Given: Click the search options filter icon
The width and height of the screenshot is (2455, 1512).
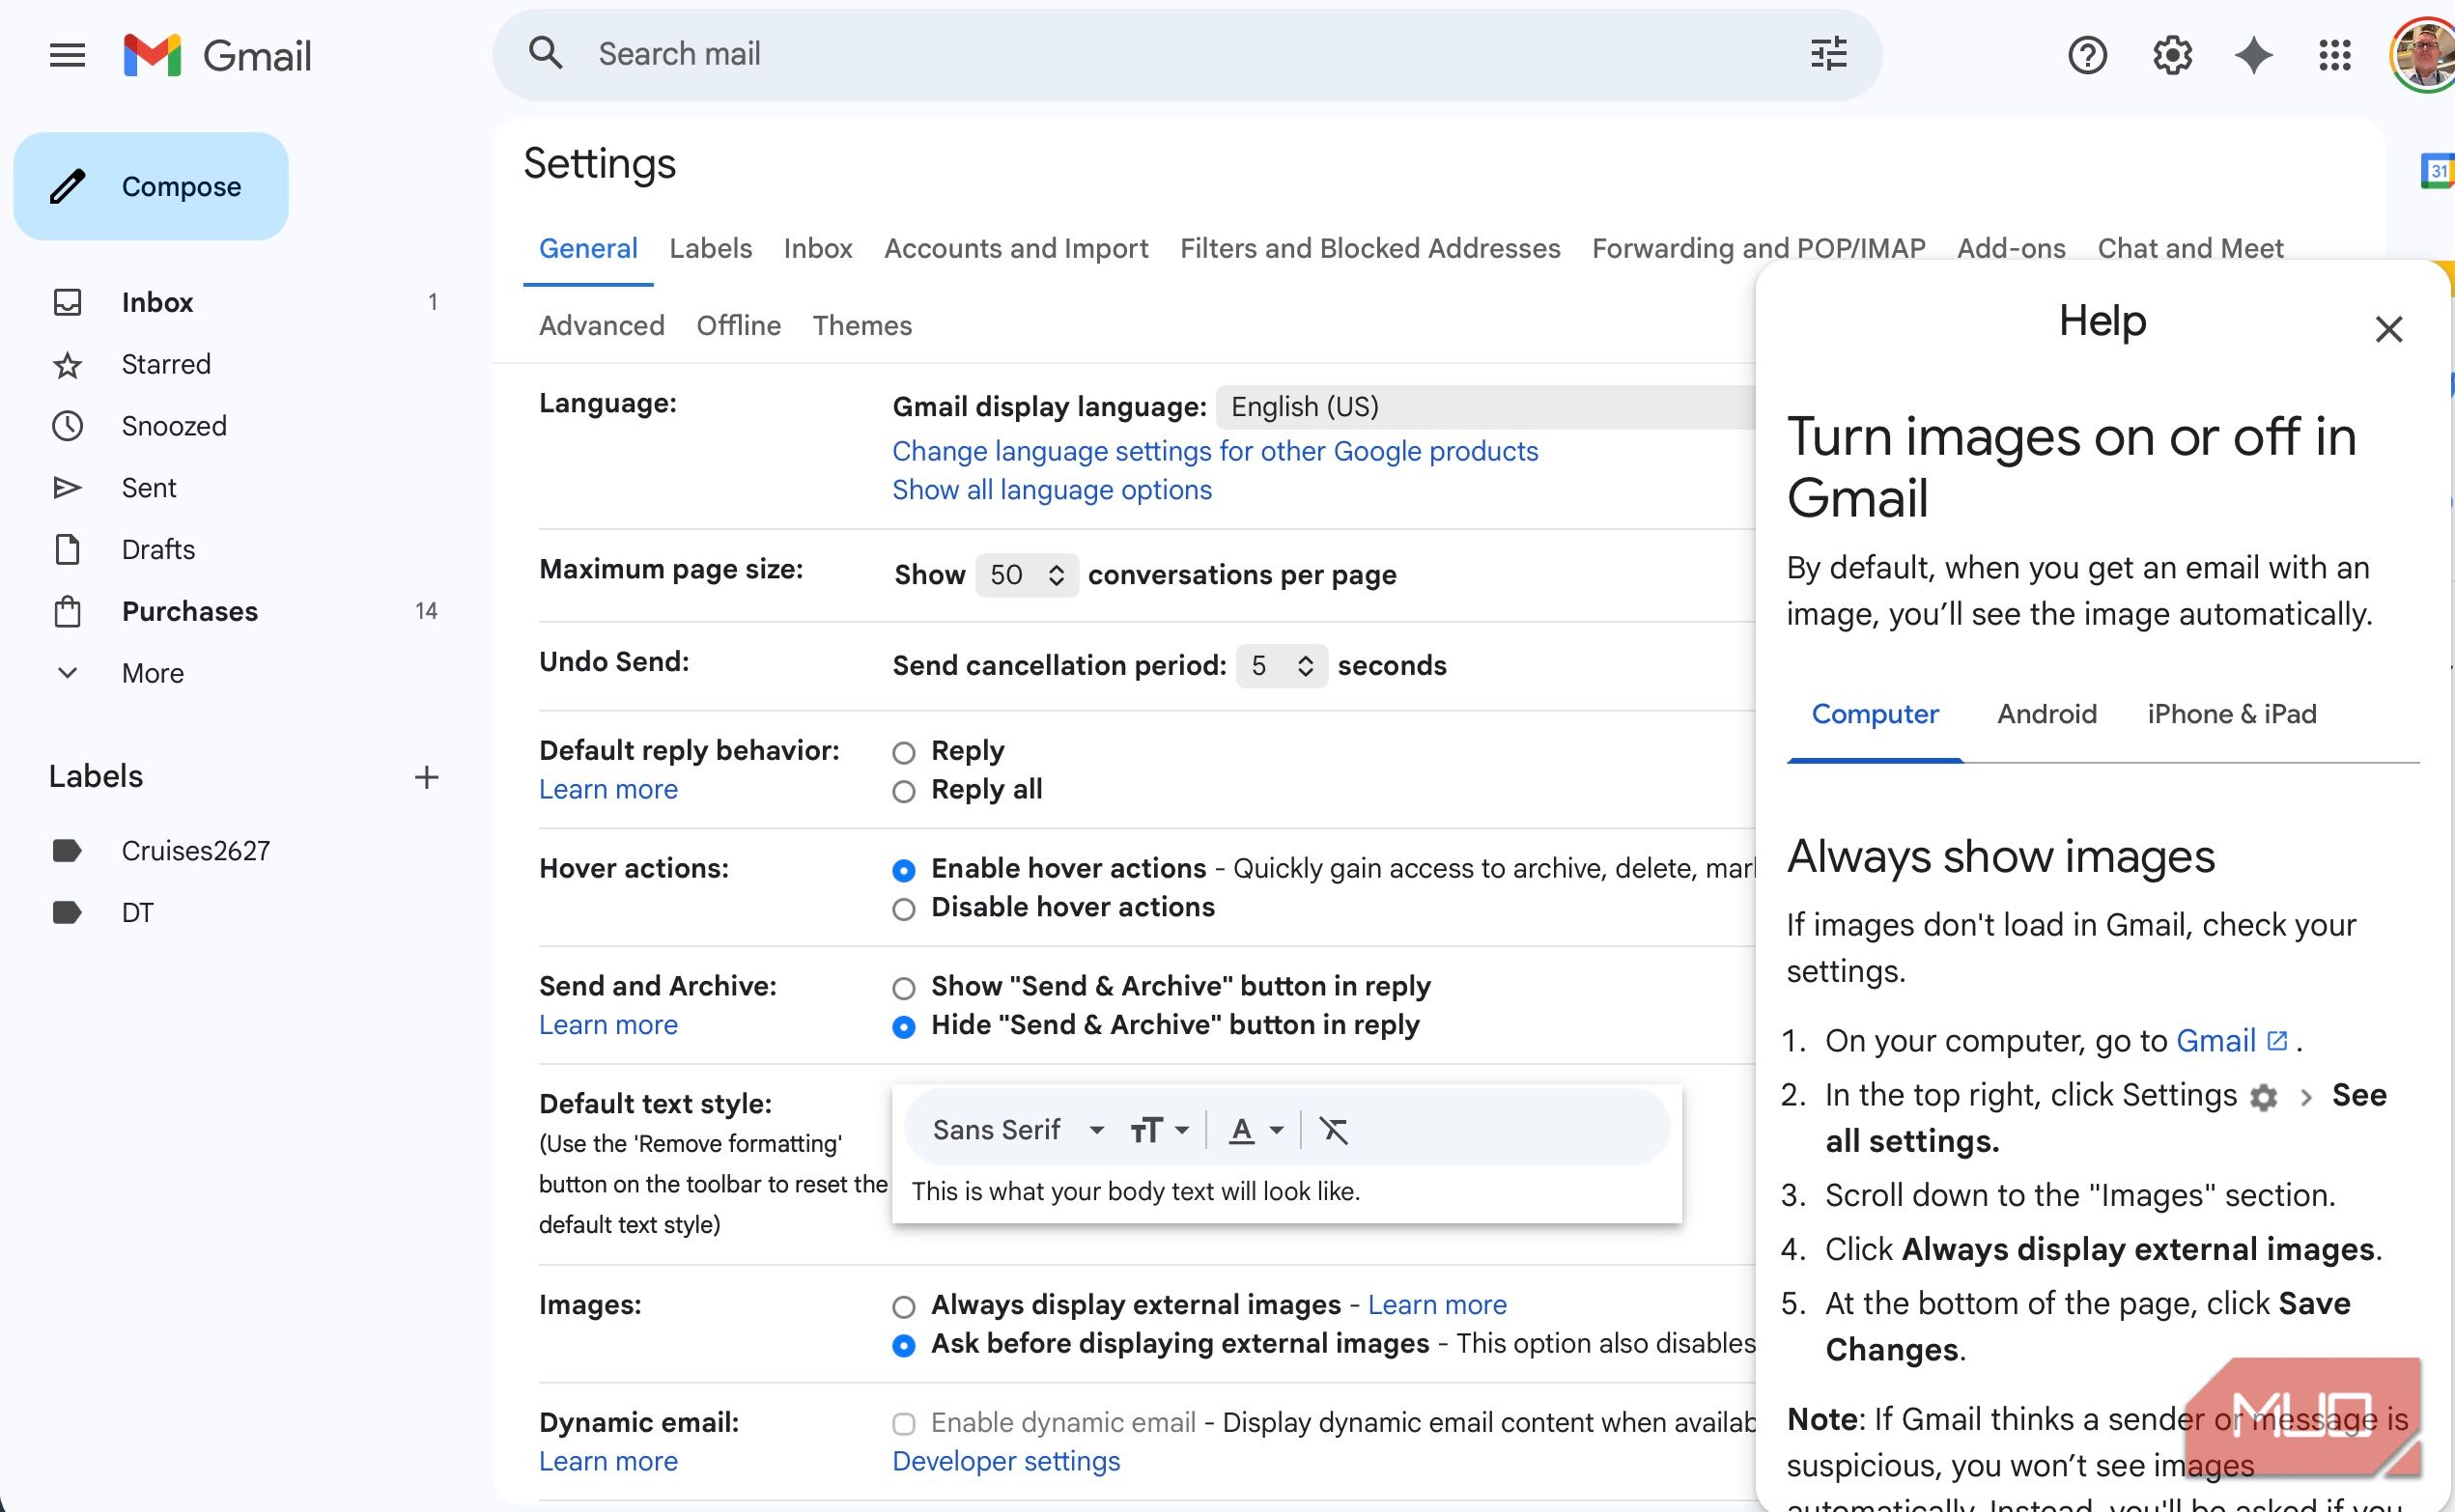Looking at the screenshot, I should pyautogui.click(x=1828, y=54).
